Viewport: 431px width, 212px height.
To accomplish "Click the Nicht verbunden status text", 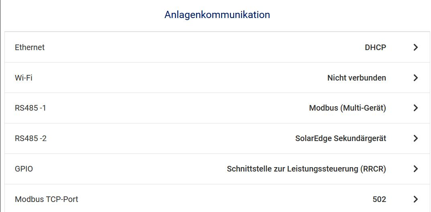I will point(356,78).
